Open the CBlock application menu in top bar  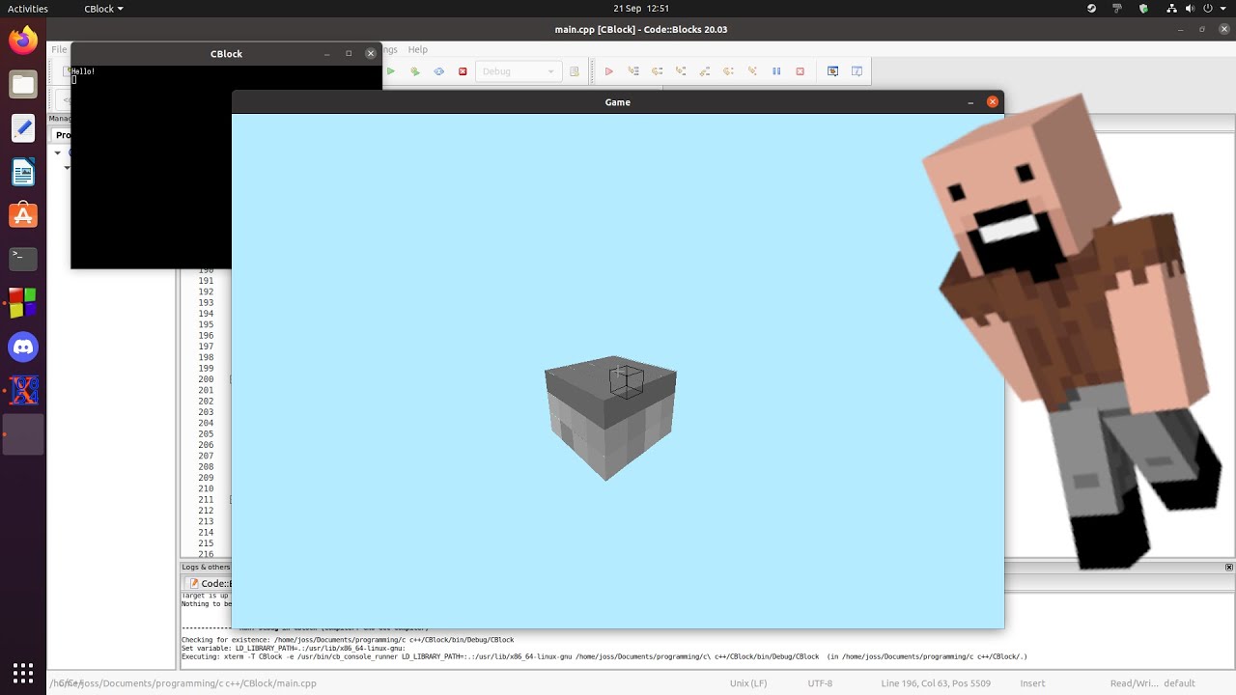pos(103,9)
